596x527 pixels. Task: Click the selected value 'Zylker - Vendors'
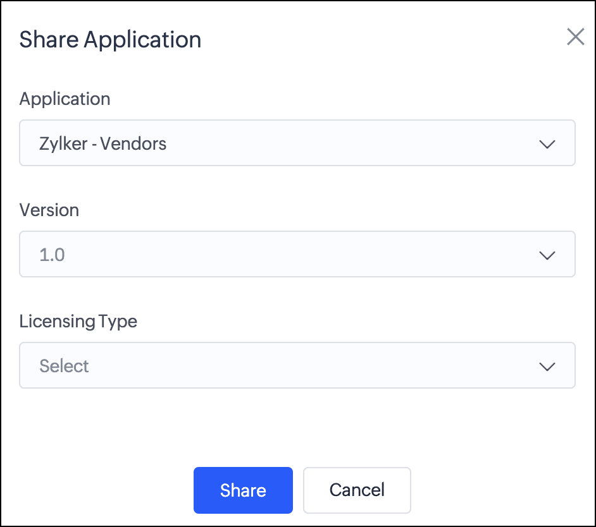[x=102, y=144]
